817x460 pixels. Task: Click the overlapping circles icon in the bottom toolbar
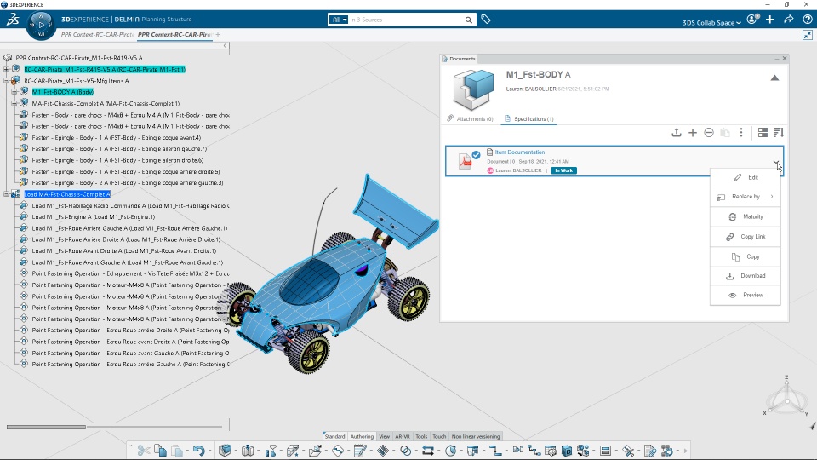pyautogui.click(x=405, y=450)
